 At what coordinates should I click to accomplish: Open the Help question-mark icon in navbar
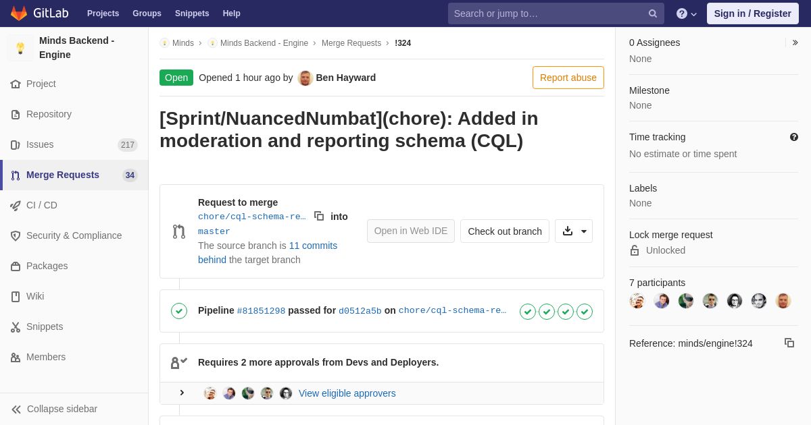click(x=682, y=13)
